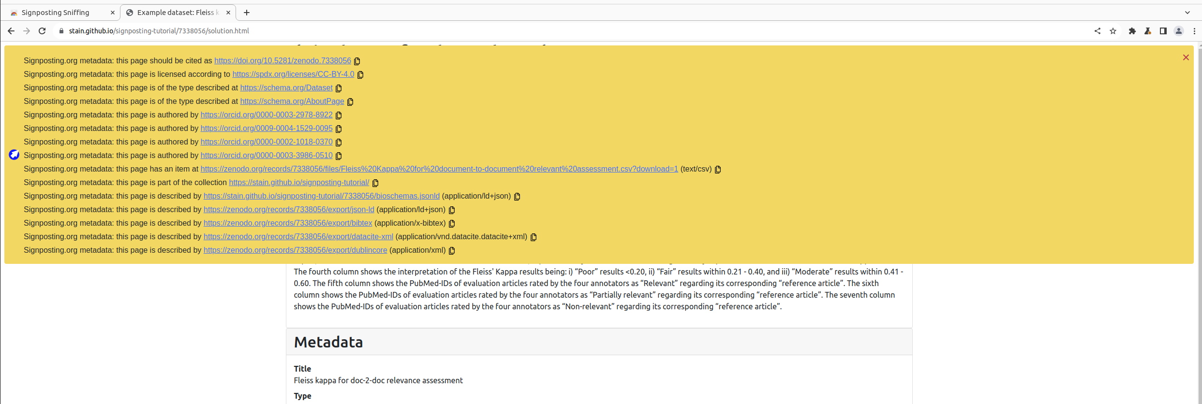This screenshot has width=1202, height=404.
Task: Open the bioschemas.jsonld description link
Action: pyautogui.click(x=322, y=196)
